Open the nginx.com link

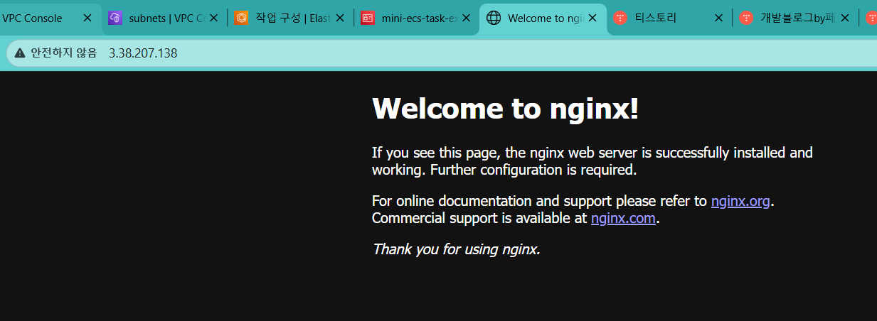click(x=623, y=218)
